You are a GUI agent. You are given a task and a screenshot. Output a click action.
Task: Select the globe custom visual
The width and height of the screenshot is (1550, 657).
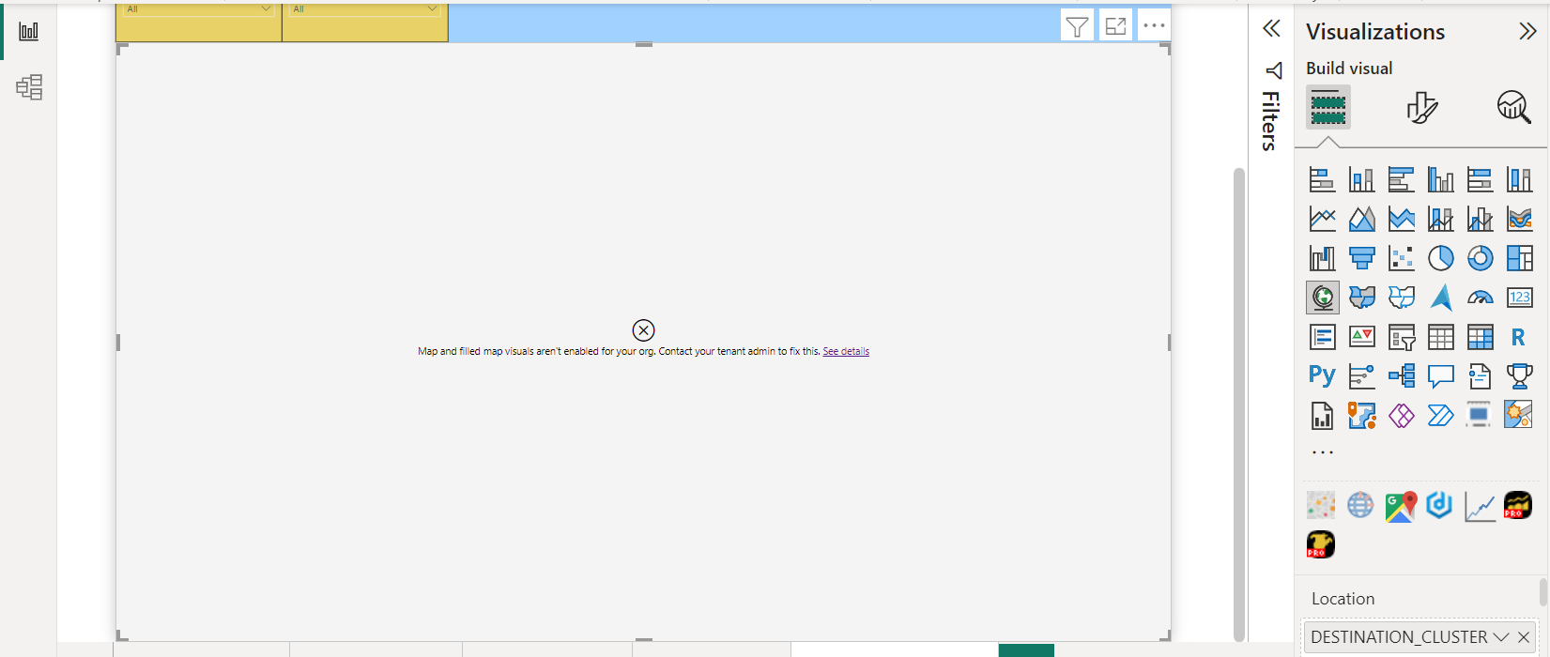pos(1360,506)
